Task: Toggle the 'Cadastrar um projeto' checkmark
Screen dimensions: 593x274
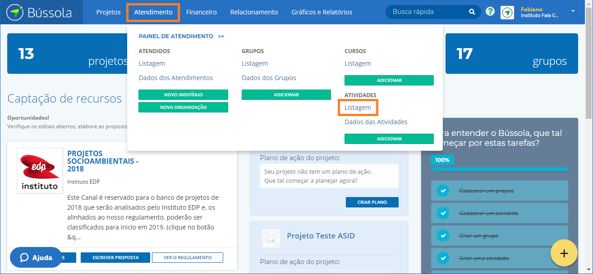Action: 443,191
